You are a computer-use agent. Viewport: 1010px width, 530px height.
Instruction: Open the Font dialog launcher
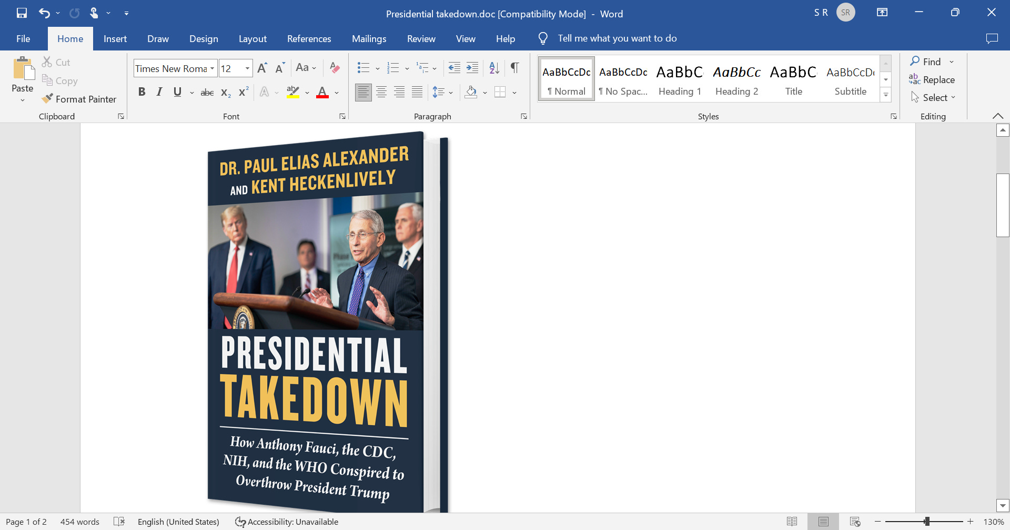342,116
